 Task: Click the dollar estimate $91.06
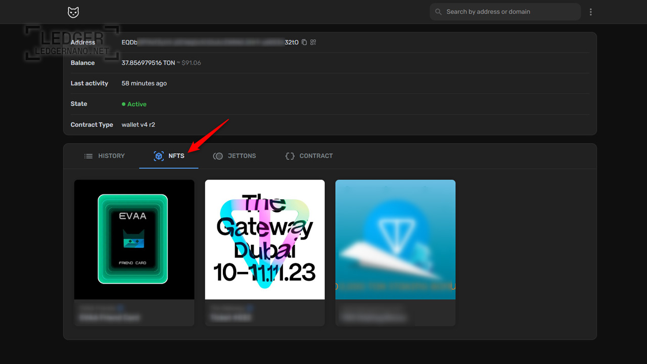(192, 63)
